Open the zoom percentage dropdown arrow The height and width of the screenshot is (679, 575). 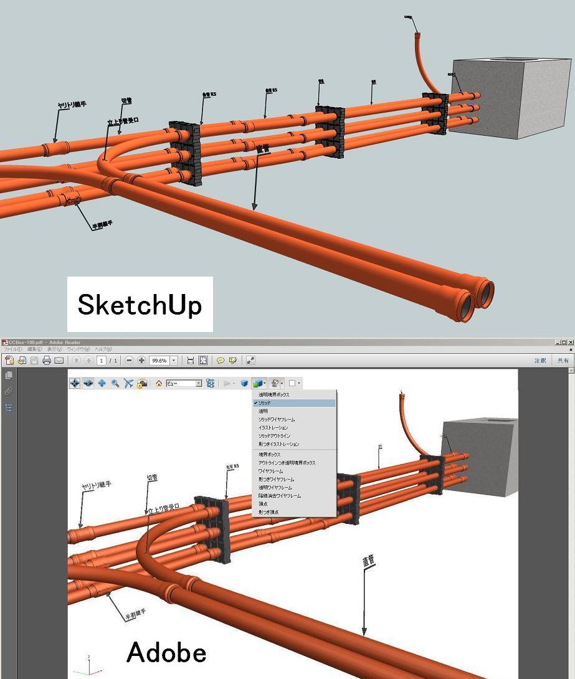coord(174,360)
